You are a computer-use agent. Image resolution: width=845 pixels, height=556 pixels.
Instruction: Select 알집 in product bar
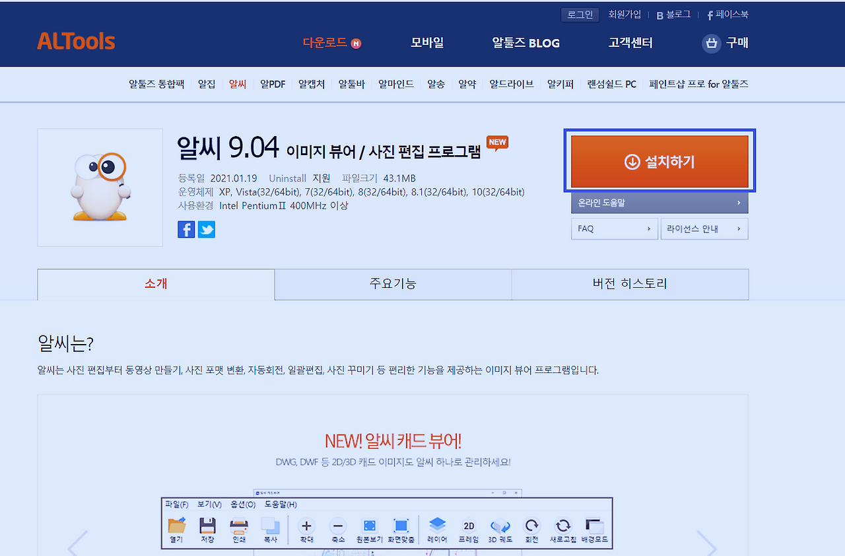tap(207, 85)
